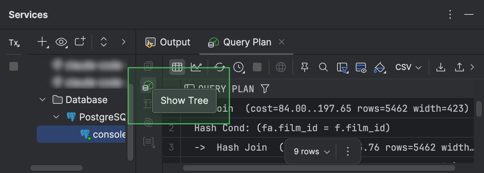Click the topmost icon in vertical plan strip

coord(148,66)
